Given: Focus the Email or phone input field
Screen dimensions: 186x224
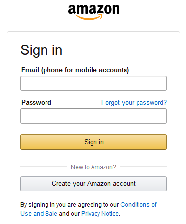Looking at the screenshot, I should point(93,83).
